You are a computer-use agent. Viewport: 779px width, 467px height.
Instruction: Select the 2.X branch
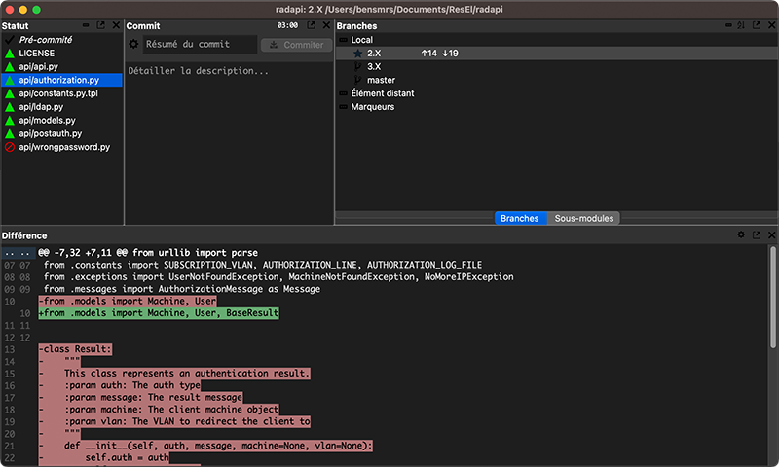point(556,54)
